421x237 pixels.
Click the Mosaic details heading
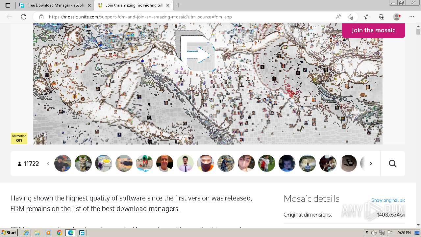[311, 199]
